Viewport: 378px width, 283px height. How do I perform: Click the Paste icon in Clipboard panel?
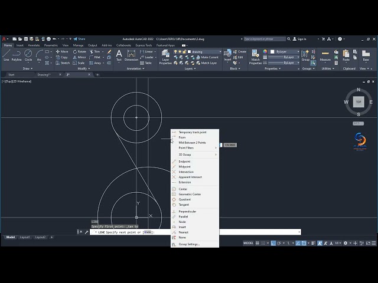click(x=346, y=55)
